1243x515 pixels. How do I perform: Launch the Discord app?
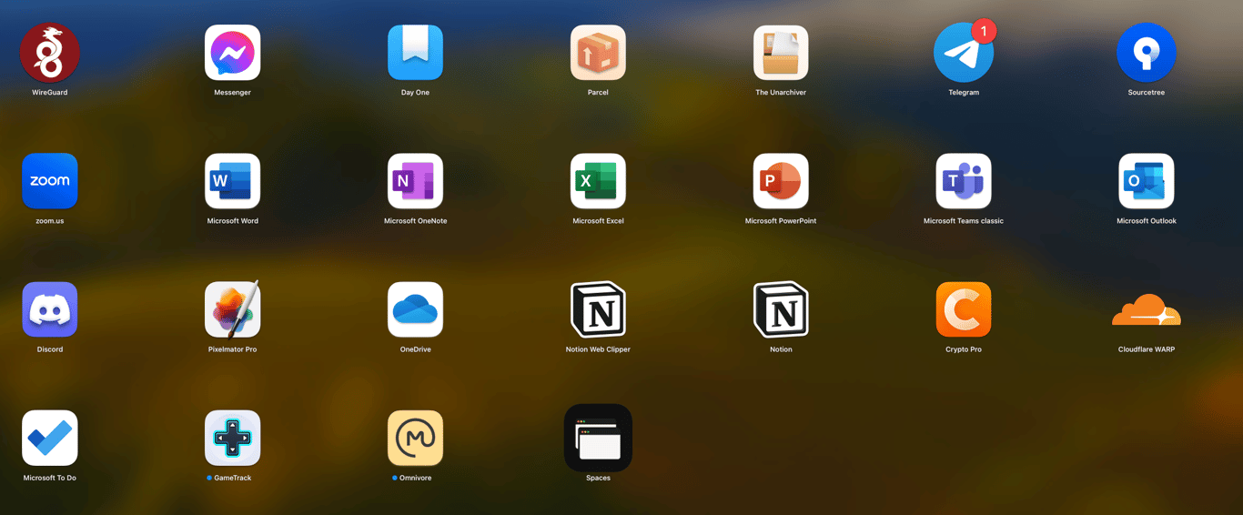tap(50, 309)
